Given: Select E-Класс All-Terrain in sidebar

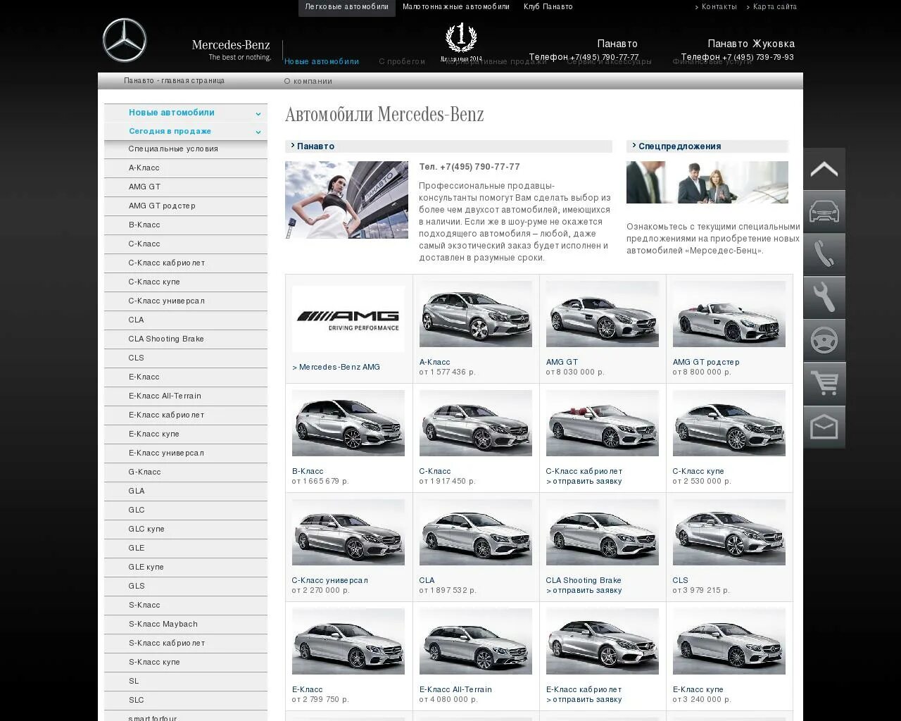Looking at the screenshot, I should [x=186, y=396].
